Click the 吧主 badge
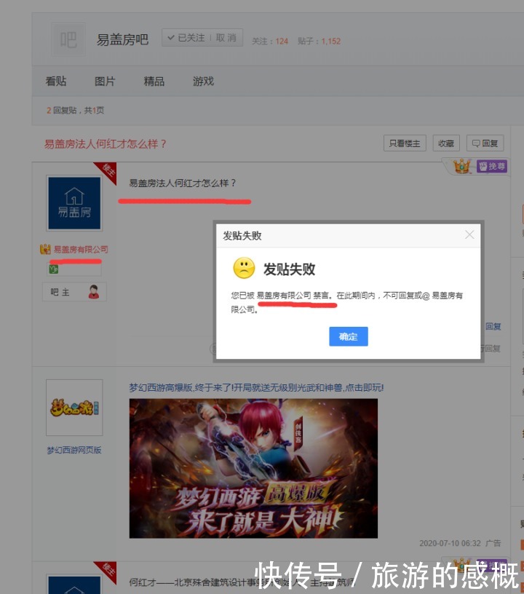This screenshot has width=524, height=594. tap(74, 292)
